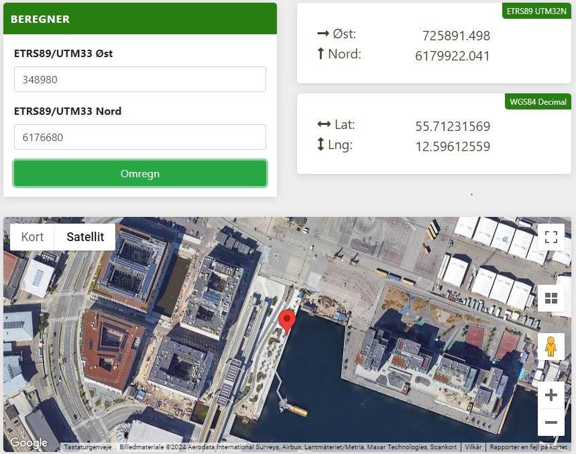Screen dimensions: 576x454
Task: Click the WGS84 Decimal badge
Action: tap(538, 102)
